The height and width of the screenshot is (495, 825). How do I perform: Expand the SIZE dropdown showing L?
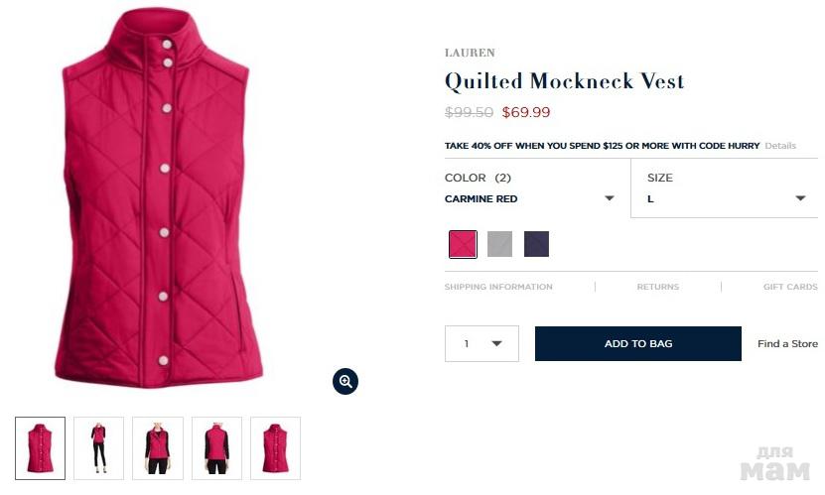click(x=727, y=188)
